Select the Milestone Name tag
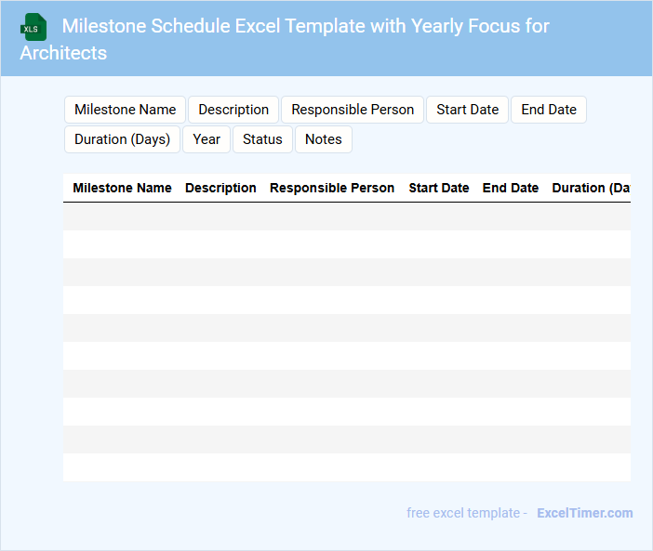This screenshot has height=551, width=653. tap(125, 110)
